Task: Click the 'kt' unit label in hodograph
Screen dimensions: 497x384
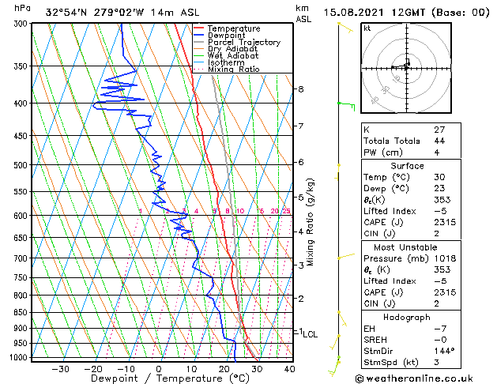Action: pos(367,28)
